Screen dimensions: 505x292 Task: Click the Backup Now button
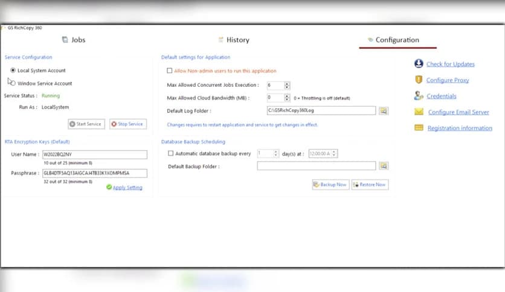330,185
